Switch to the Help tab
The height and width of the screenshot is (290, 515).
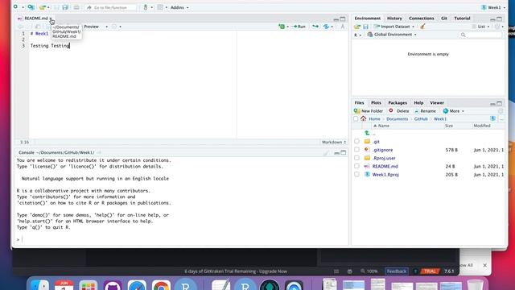click(418, 103)
